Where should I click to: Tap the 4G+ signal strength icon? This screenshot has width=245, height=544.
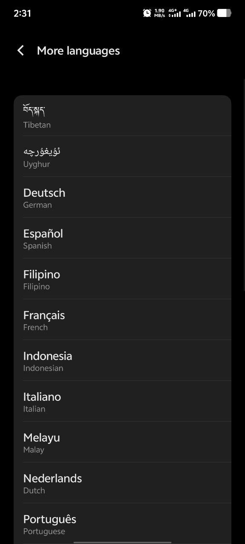(x=174, y=13)
